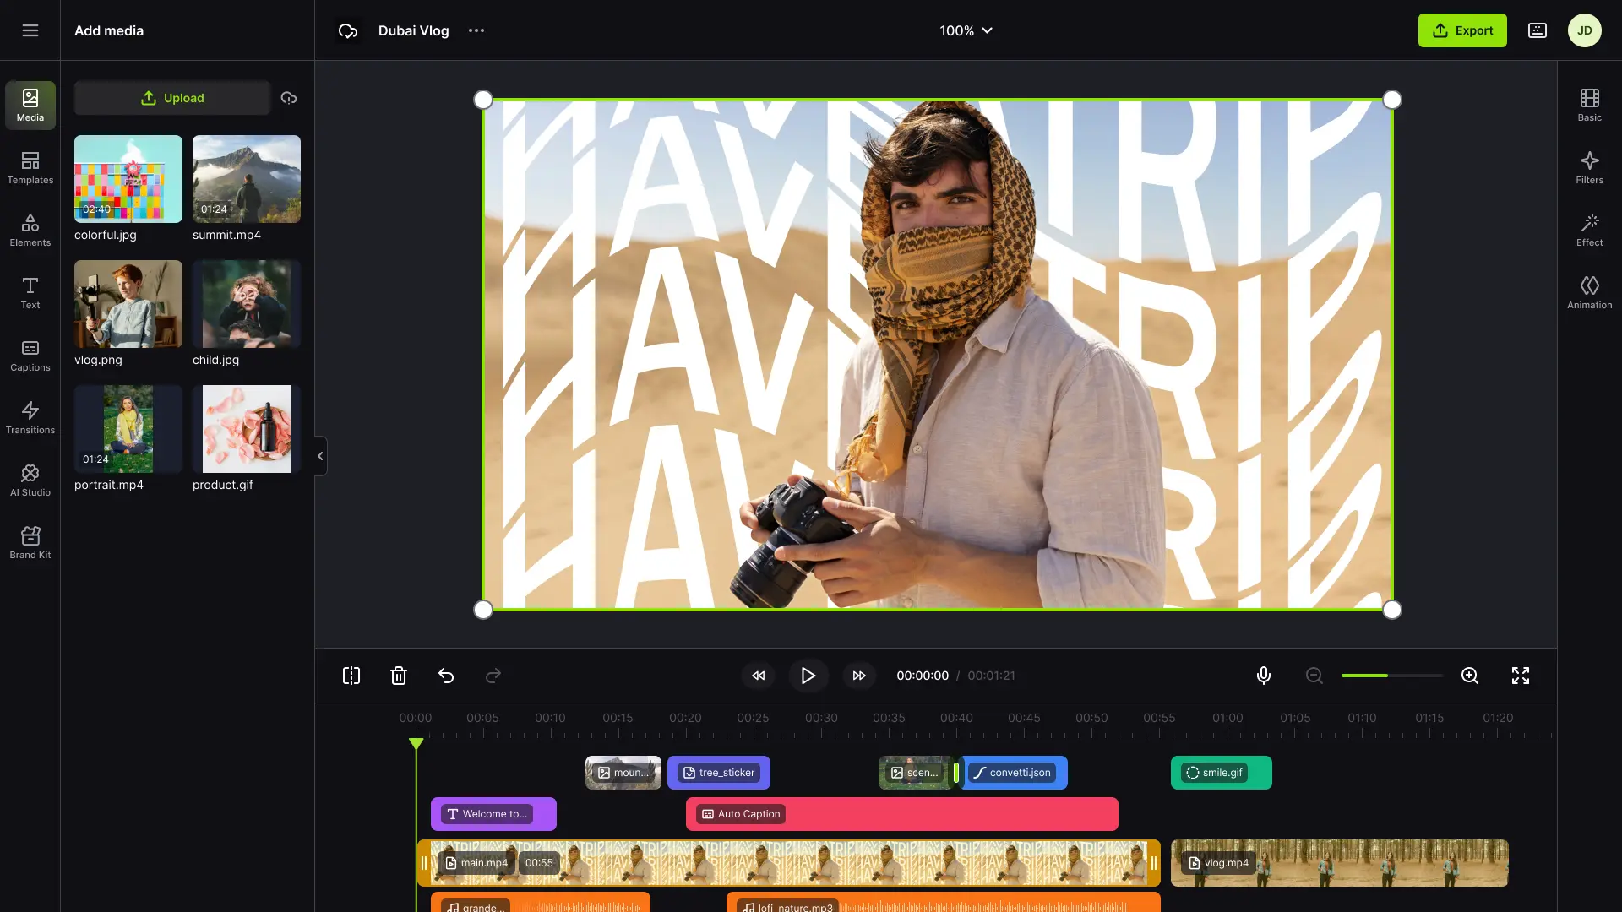Open project options three-dot menu
The image size is (1622, 912).
coord(476,30)
